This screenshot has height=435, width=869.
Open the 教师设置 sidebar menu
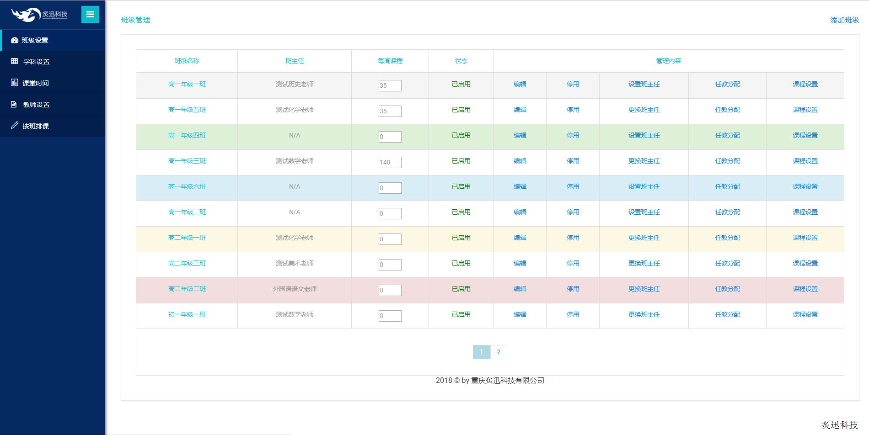tap(37, 105)
